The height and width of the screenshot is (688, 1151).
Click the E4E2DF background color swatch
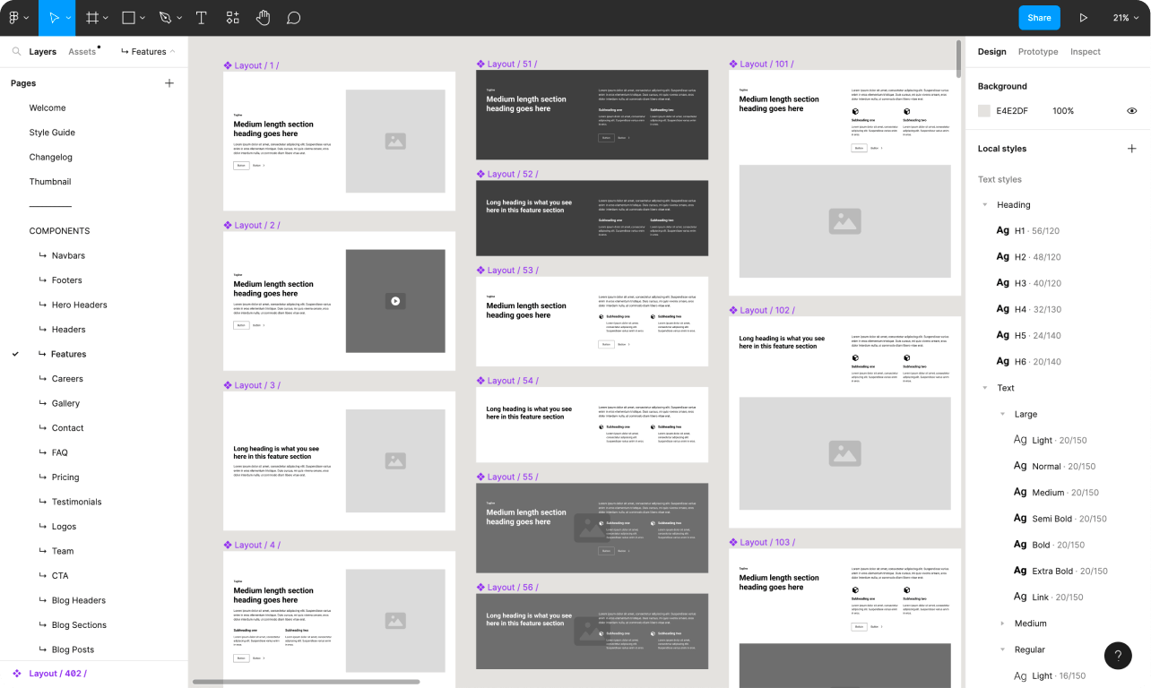[984, 111]
